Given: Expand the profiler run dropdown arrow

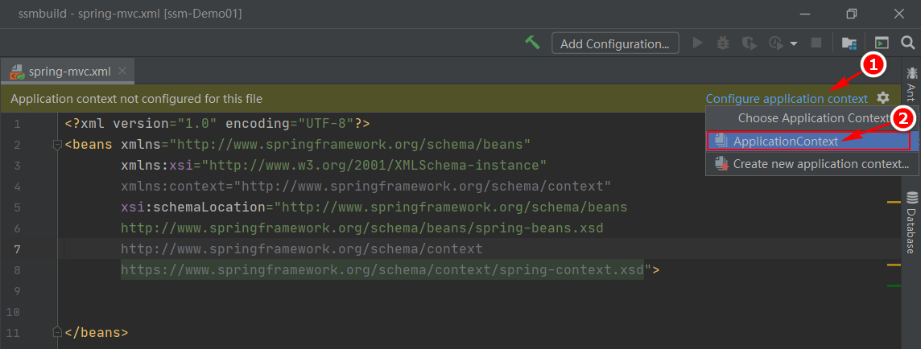Looking at the screenshot, I should [x=794, y=43].
